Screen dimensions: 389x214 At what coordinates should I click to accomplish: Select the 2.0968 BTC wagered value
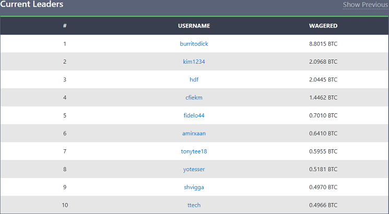323,62
